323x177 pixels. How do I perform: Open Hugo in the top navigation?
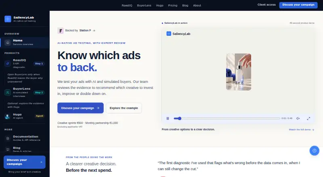(x=159, y=6)
